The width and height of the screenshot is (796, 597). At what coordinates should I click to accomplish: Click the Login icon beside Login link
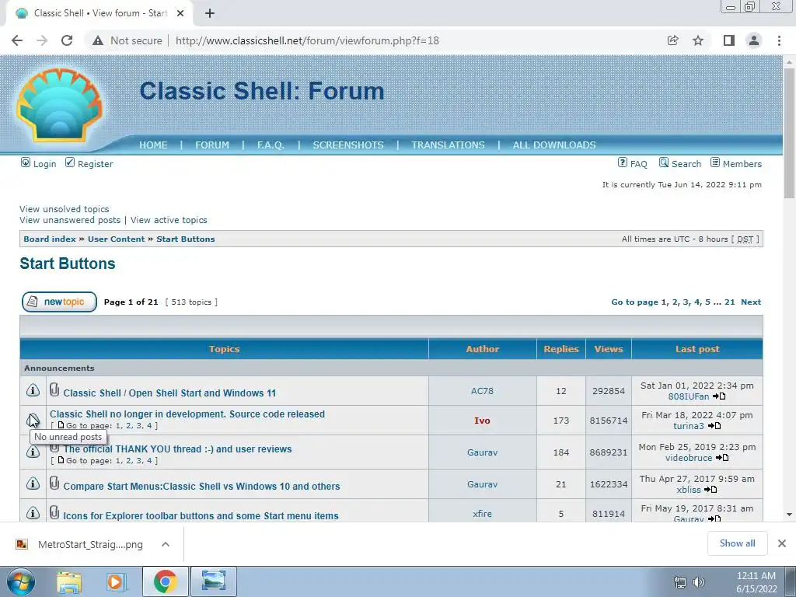click(26, 162)
